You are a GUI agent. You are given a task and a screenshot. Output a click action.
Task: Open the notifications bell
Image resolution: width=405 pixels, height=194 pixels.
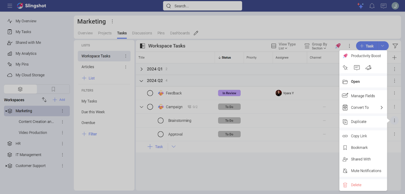coord(372,6)
